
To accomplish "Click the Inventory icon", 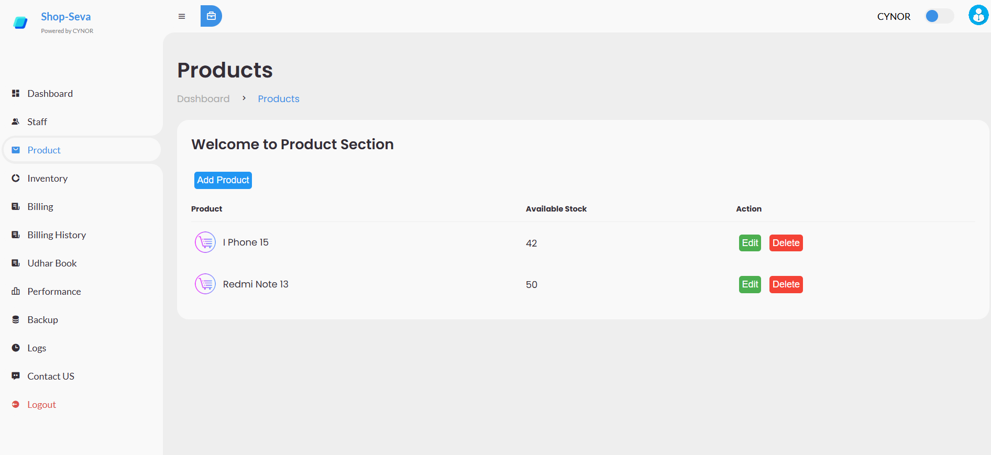I will (x=16, y=178).
